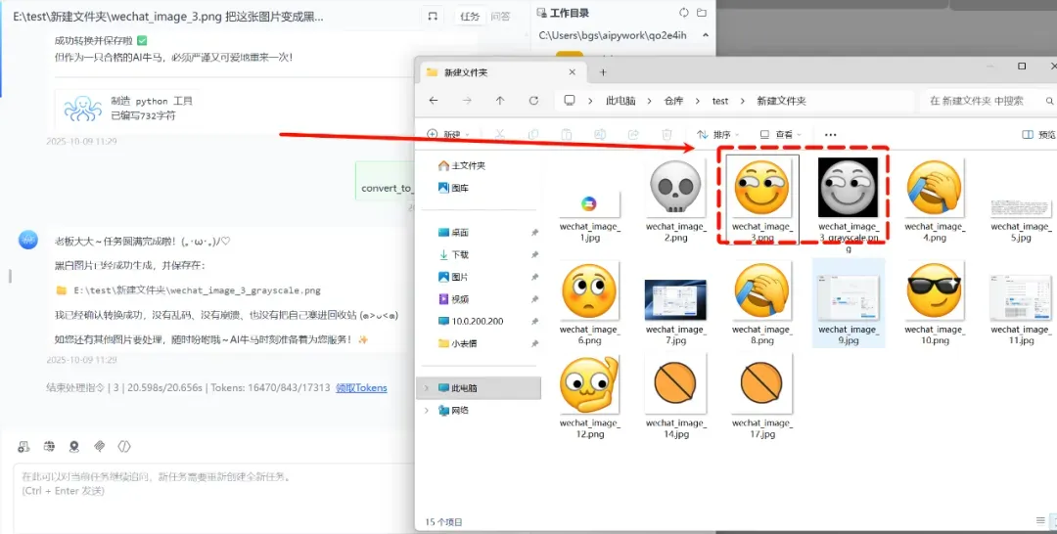Add a new Explorer tab
The height and width of the screenshot is (534, 1057).
(603, 72)
